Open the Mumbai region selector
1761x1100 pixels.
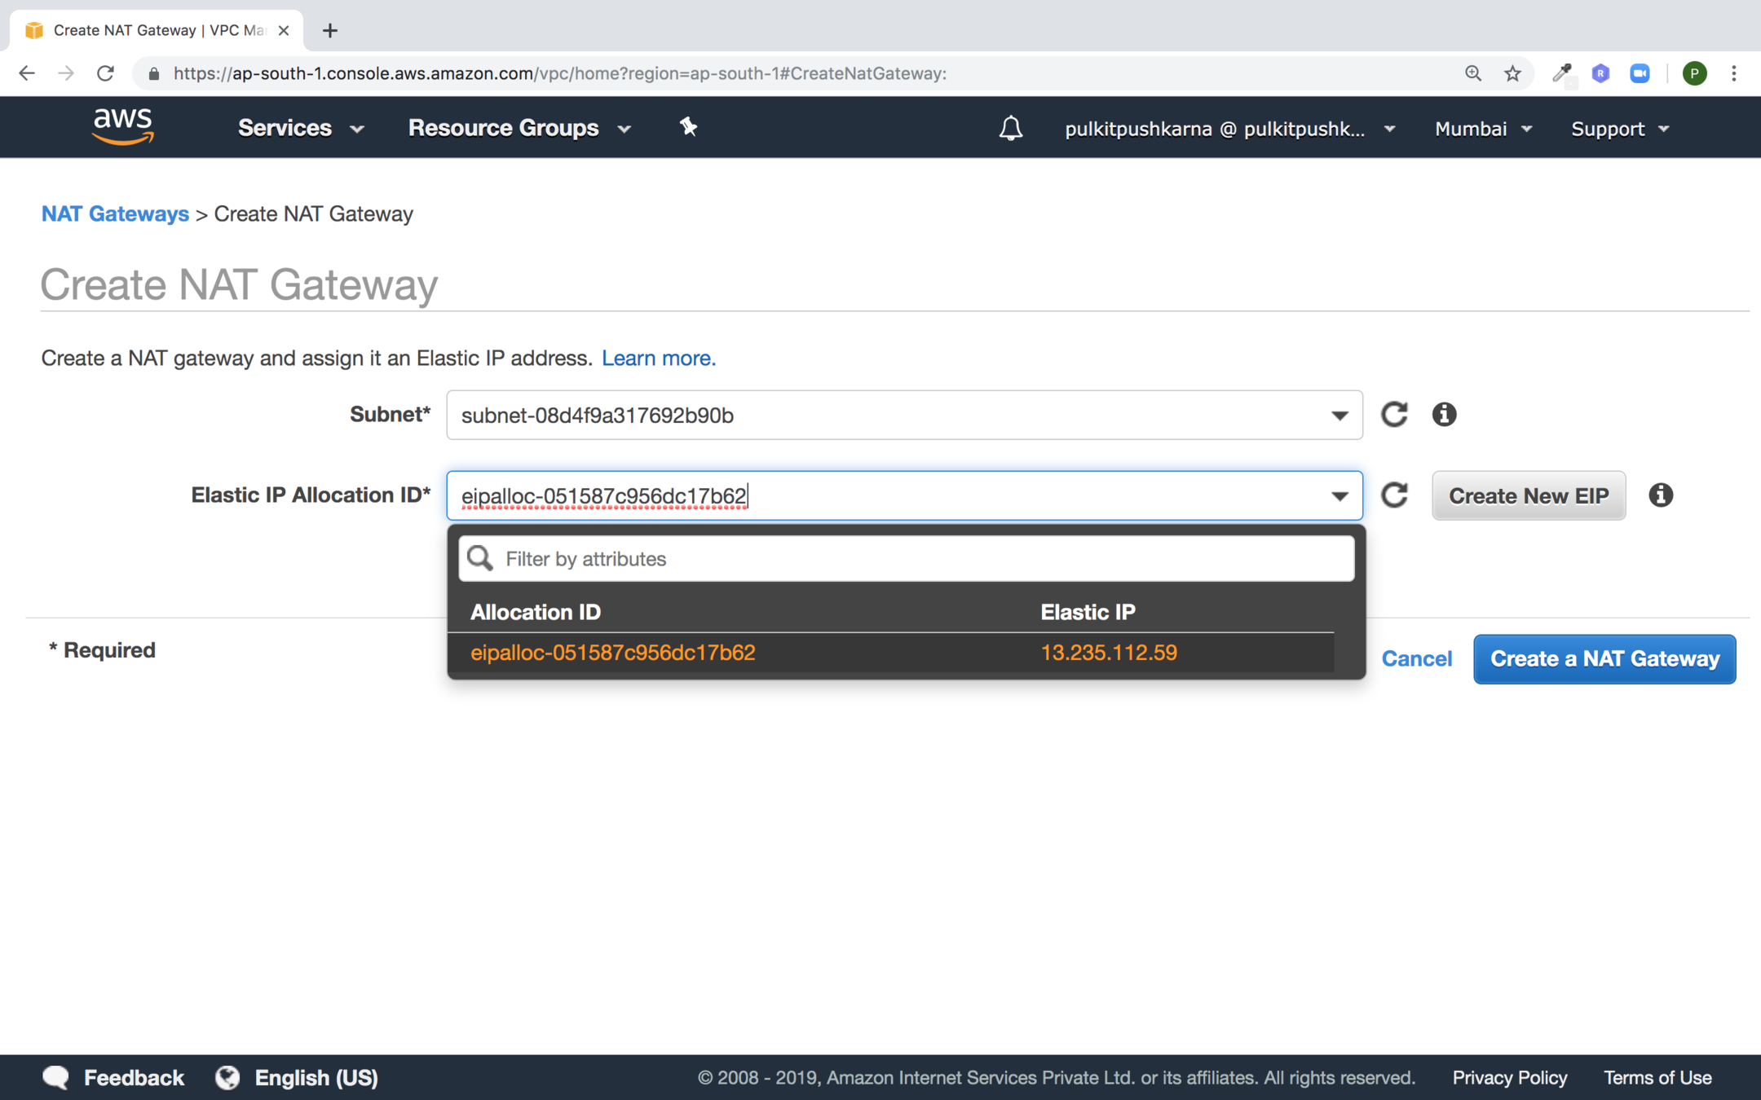pos(1484,129)
